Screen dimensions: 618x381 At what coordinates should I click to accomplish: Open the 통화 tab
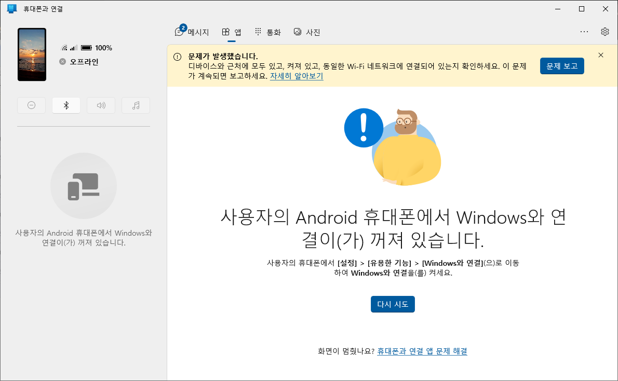point(267,32)
